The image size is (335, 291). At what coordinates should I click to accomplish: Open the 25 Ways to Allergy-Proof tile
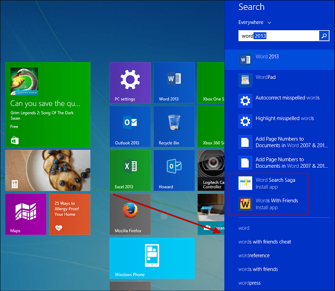[70, 215]
